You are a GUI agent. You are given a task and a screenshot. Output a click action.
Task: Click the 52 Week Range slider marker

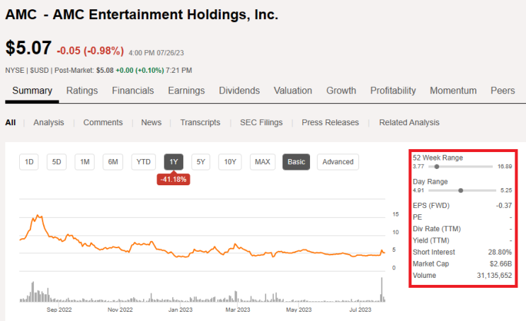point(436,167)
